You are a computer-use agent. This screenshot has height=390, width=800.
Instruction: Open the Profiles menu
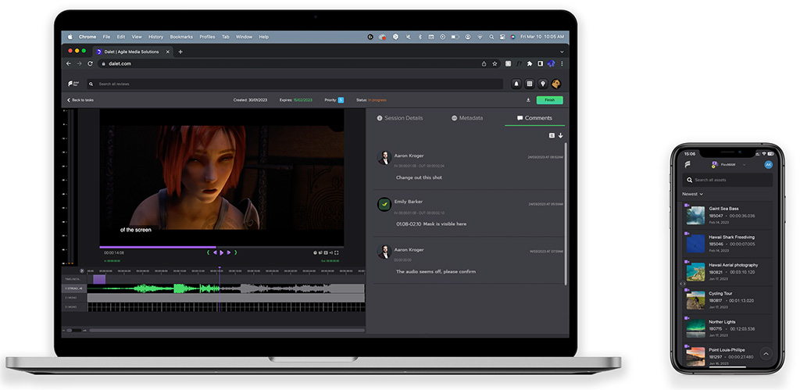point(207,37)
